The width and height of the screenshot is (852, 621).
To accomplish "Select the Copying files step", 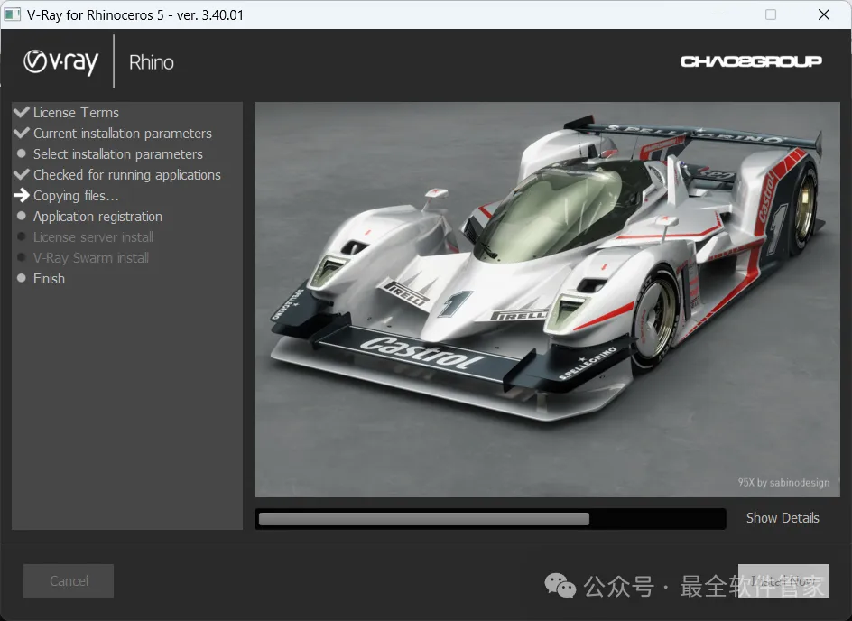I will tap(76, 196).
